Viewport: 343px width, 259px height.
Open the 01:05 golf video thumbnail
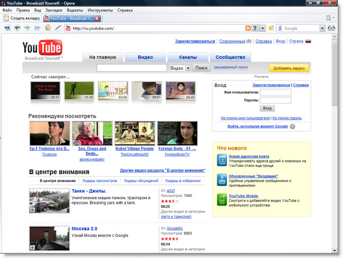[x=79, y=90]
